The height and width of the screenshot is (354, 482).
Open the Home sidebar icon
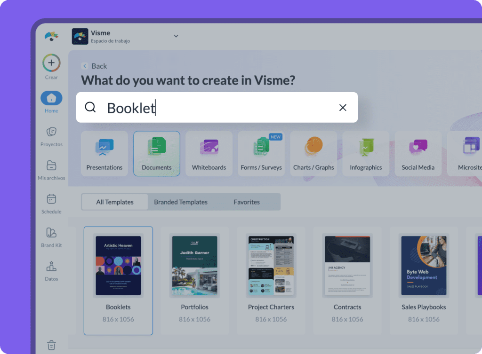coord(51,98)
